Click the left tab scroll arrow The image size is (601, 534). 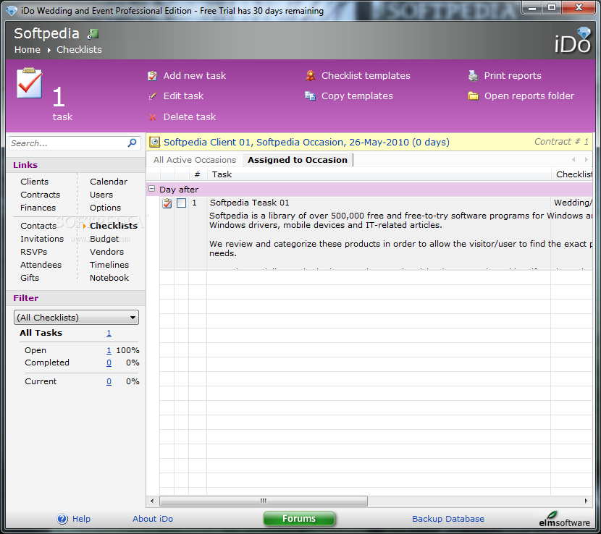(573, 160)
